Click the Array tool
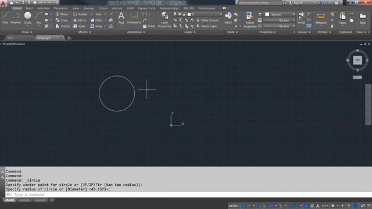 (x=96, y=26)
